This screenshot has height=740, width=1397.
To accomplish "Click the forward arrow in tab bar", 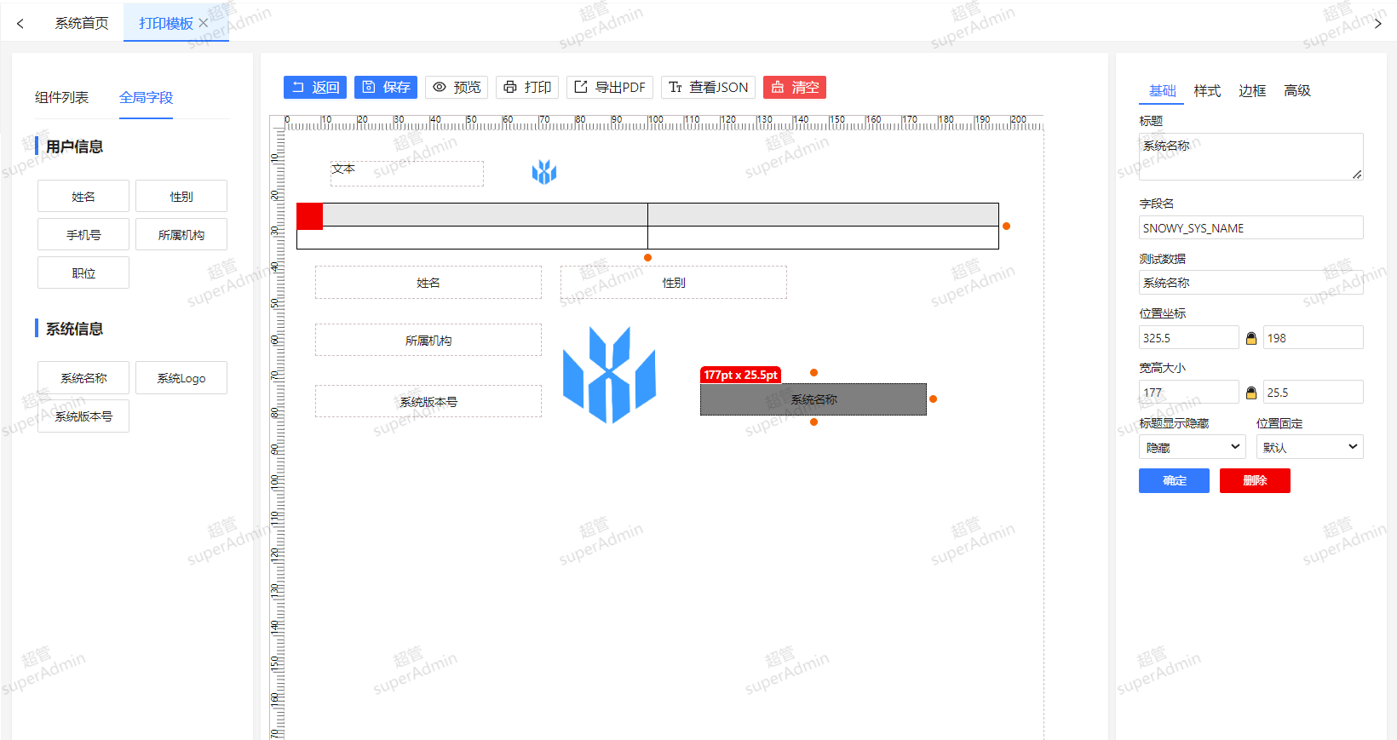I will (x=1377, y=23).
